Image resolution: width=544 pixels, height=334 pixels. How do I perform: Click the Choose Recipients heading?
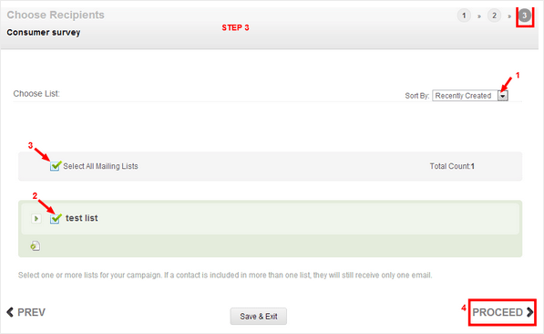[x=56, y=15]
